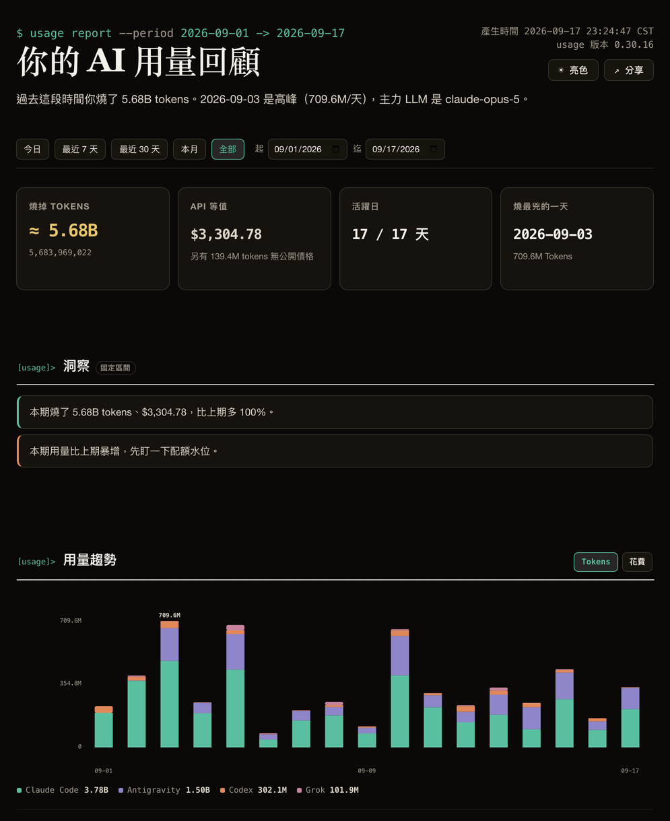Click the 分享 share button
The width and height of the screenshot is (670, 821).
click(x=628, y=70)
